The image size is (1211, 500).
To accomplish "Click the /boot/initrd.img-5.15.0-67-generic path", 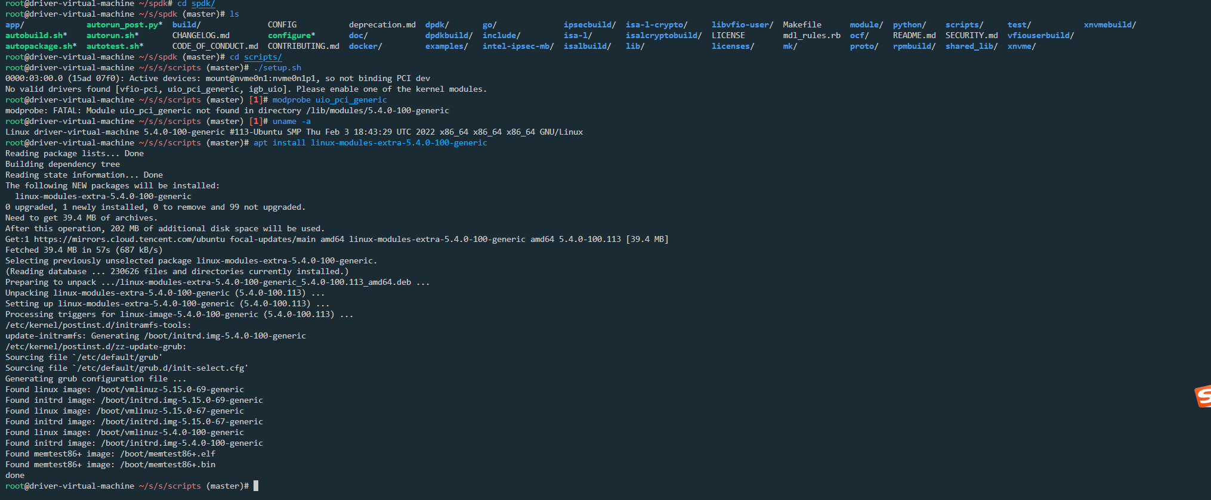I will (182, 422).
